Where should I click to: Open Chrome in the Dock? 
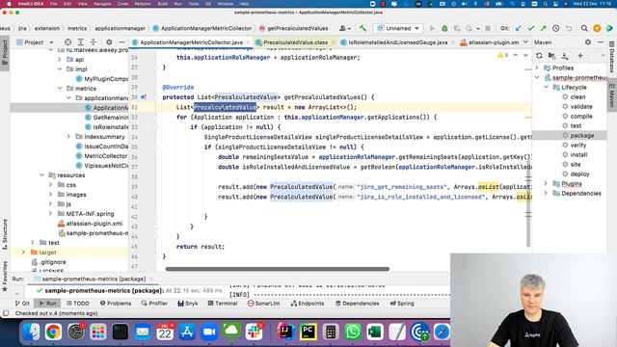pyautogui.click(x=53, y=332)
